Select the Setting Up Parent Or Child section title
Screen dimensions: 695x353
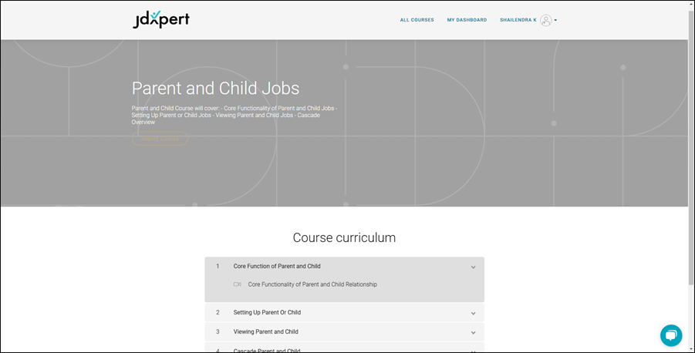click(267, 313)
